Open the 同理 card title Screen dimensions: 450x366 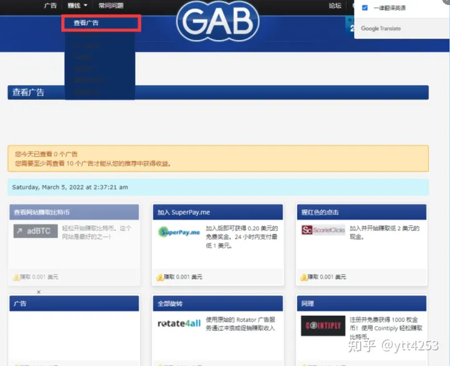[x=307, y=303]
